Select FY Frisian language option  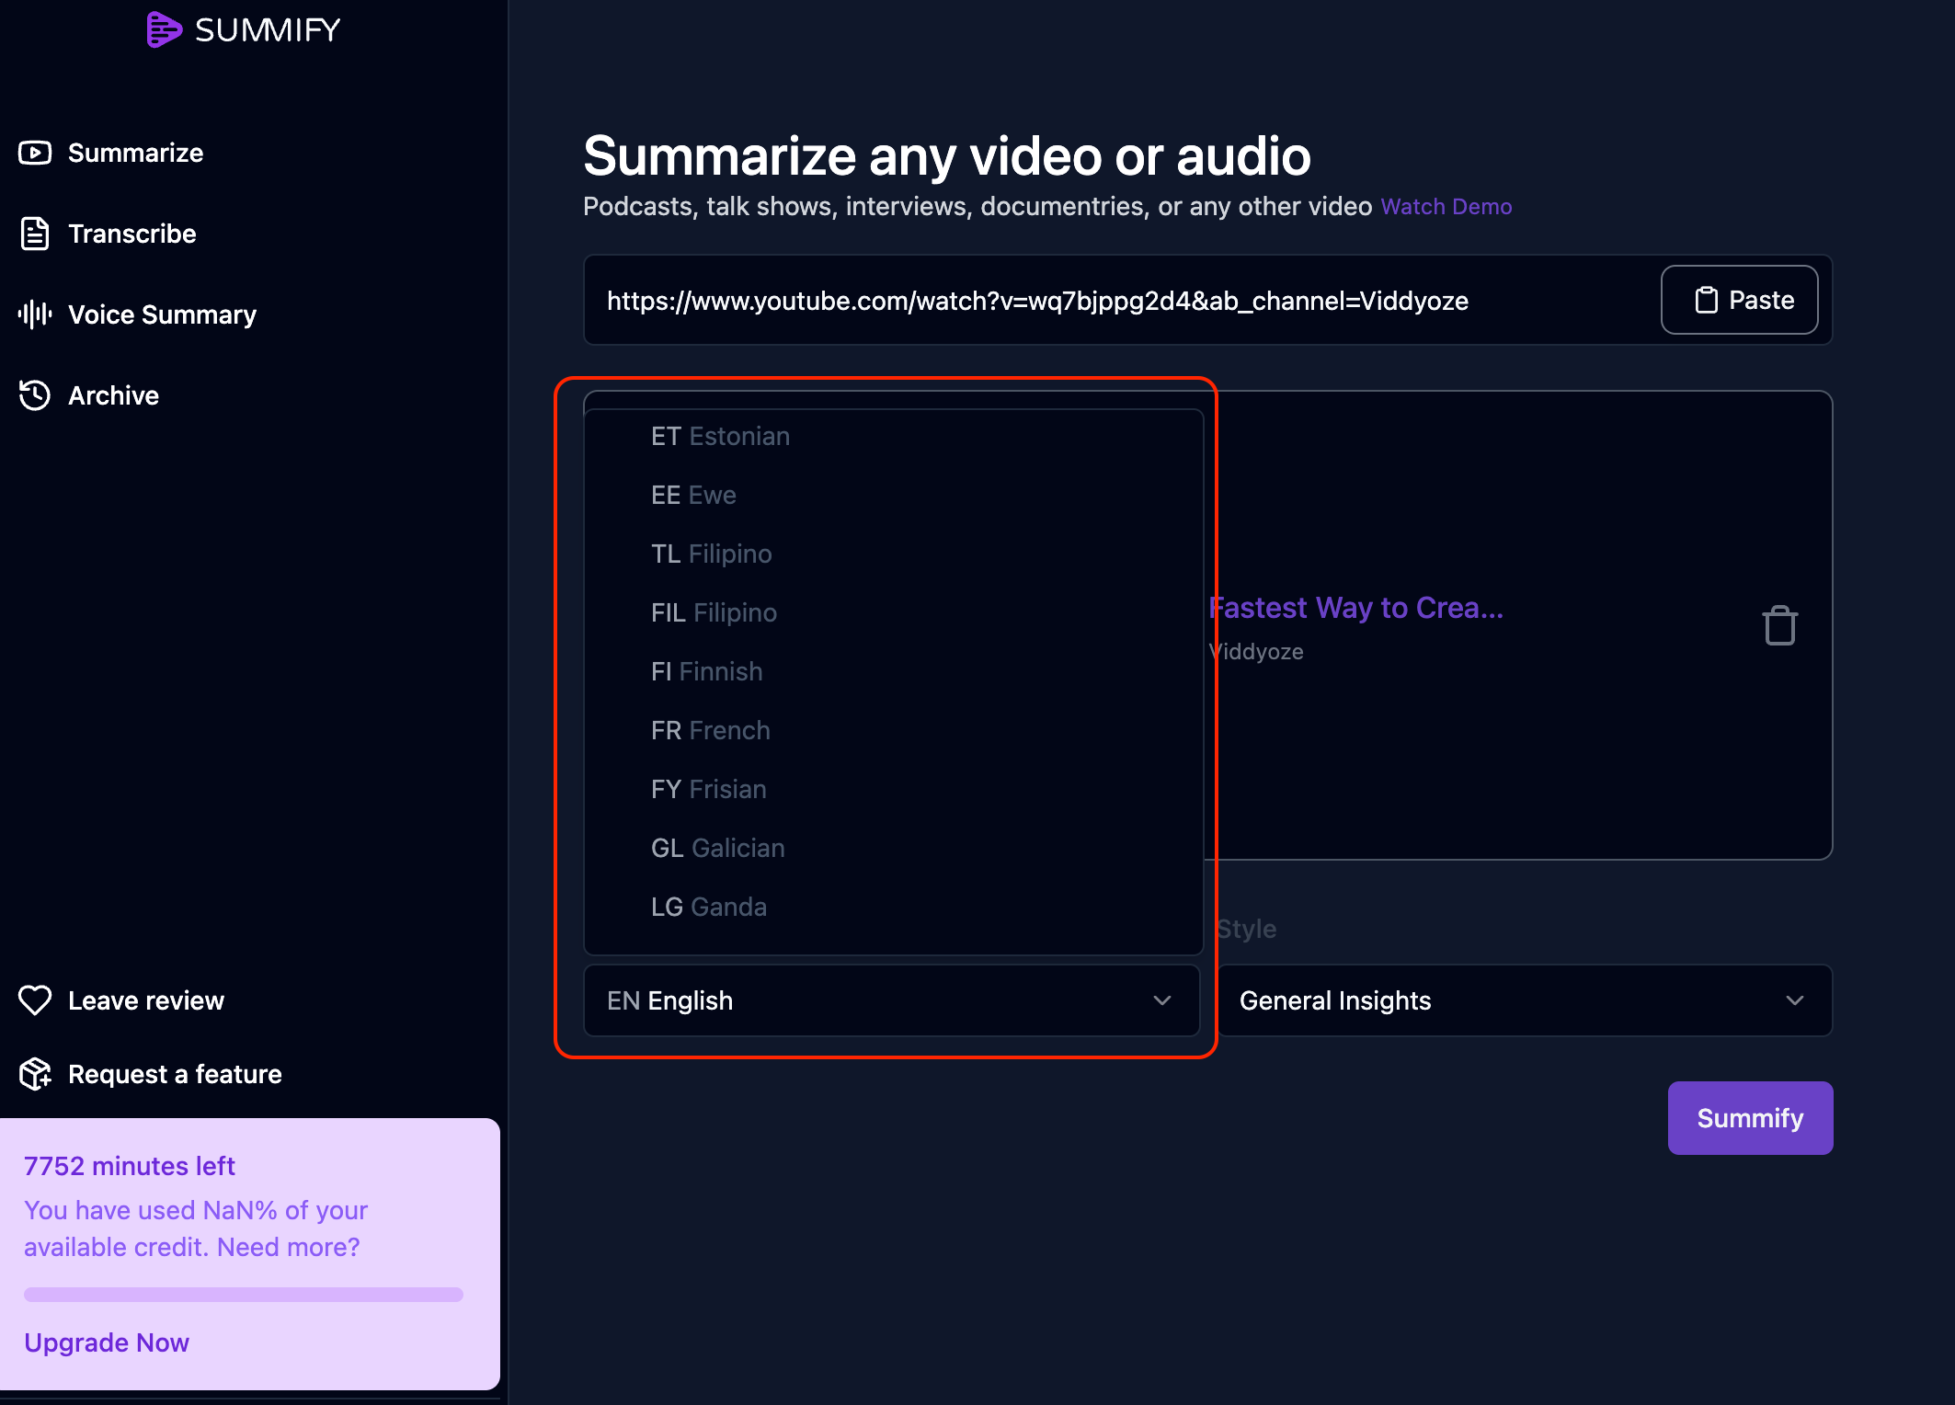(893, 789)
